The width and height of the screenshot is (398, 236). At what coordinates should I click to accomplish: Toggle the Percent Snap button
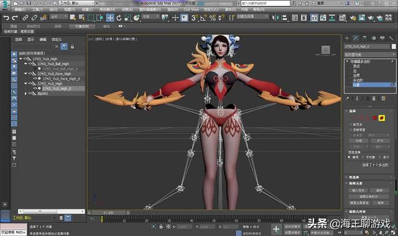[213, 18]
